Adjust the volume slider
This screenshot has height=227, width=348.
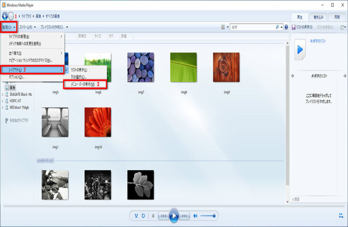pos(207,215)
